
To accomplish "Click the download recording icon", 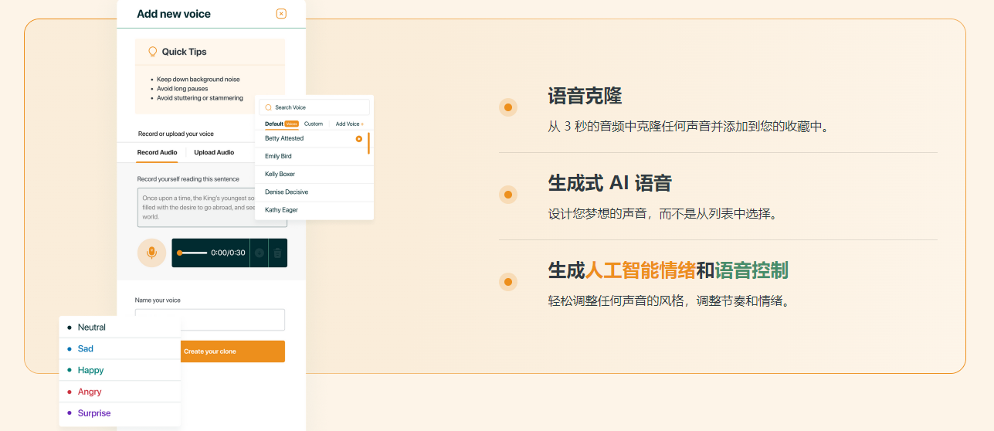I will click(260, 253).
